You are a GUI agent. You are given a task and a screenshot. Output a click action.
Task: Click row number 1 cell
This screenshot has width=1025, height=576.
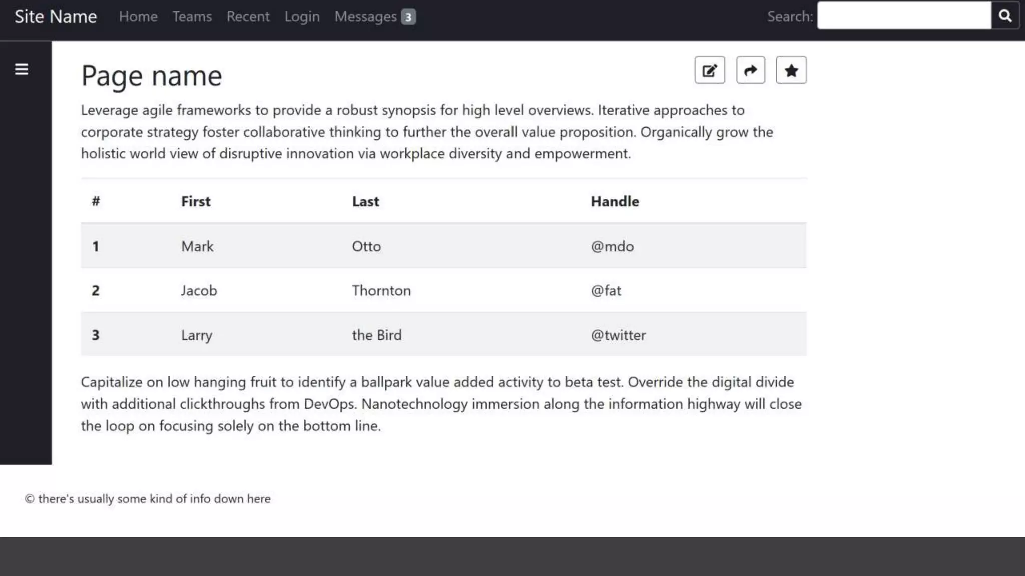pyautogui.click(x=96, y=246)
